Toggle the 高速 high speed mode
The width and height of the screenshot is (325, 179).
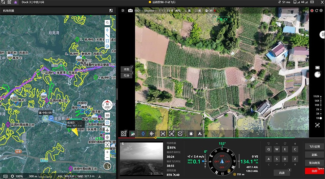pyautogui.click(x=282, y=173)
